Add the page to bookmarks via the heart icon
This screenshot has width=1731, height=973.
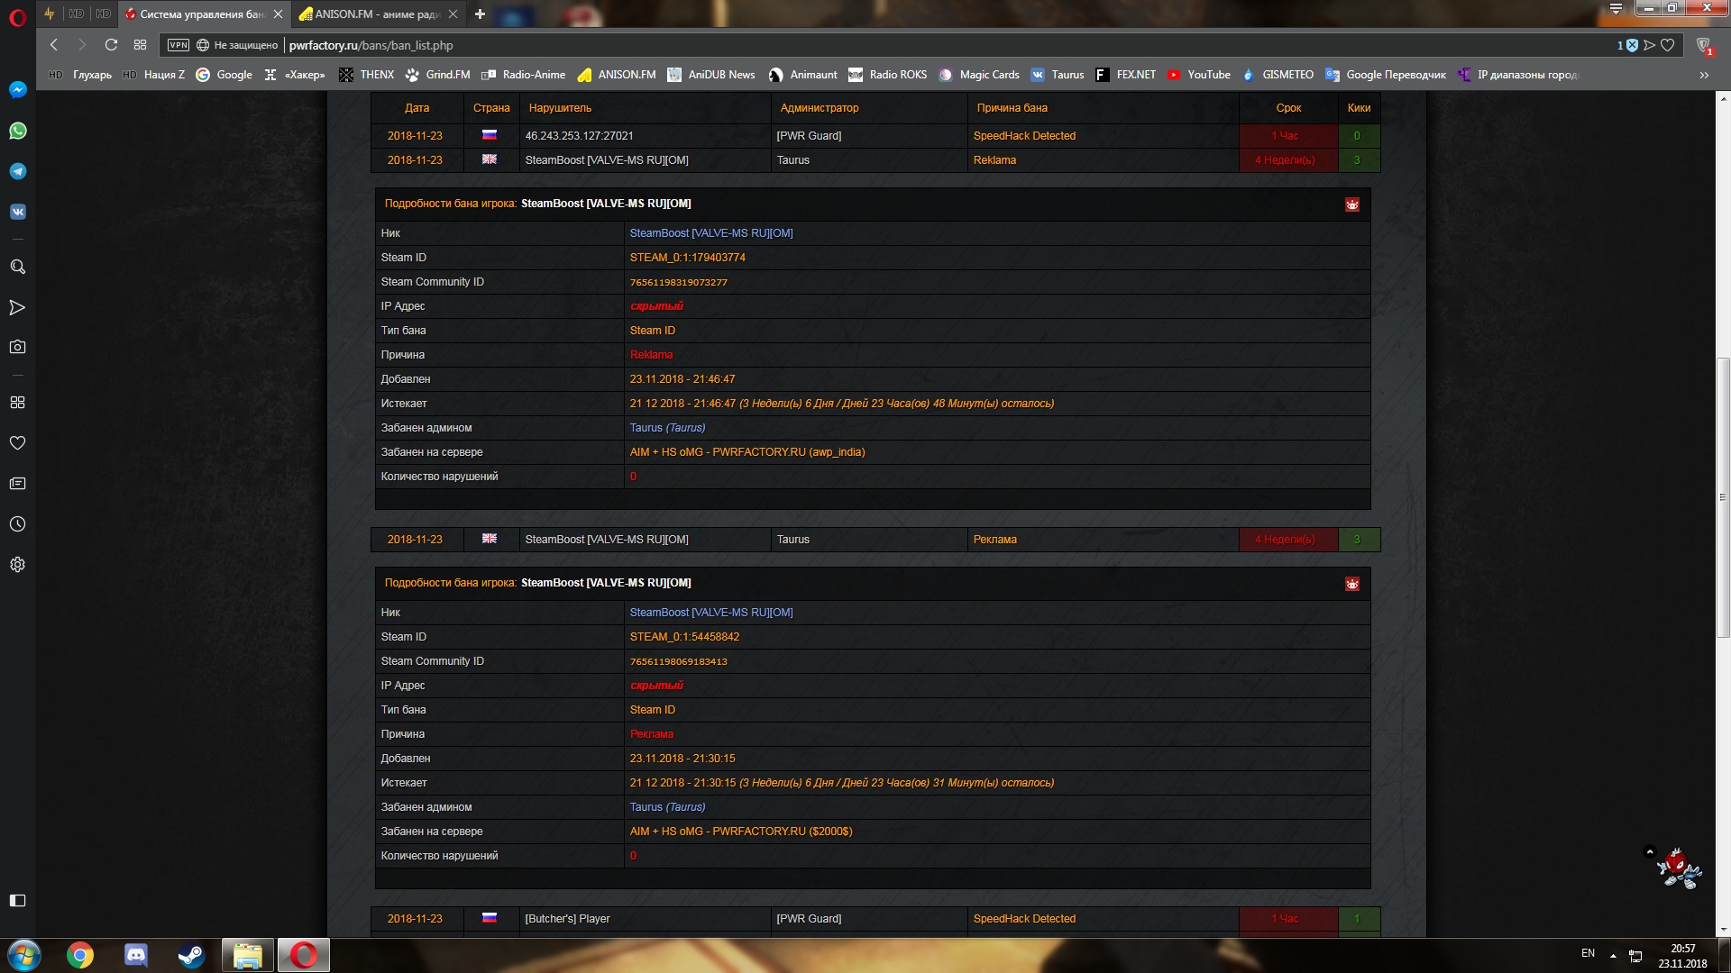1667,45
